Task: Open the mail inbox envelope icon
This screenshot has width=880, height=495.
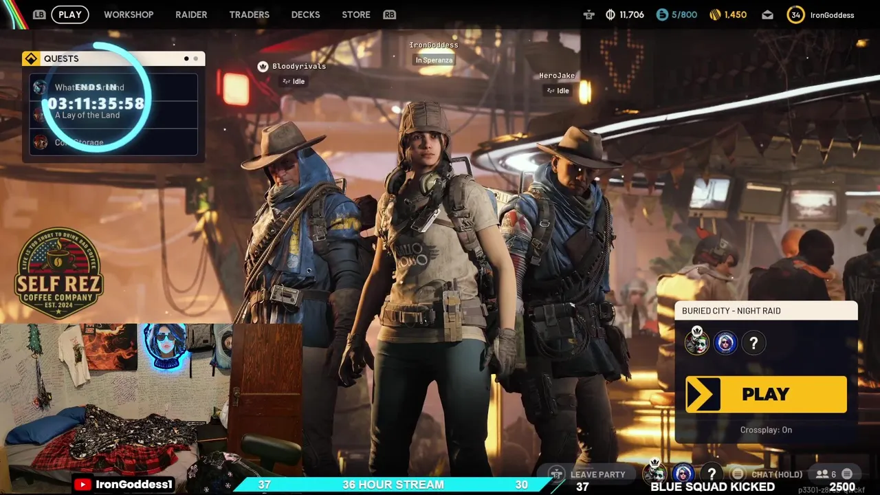Action: coord(767,14)
